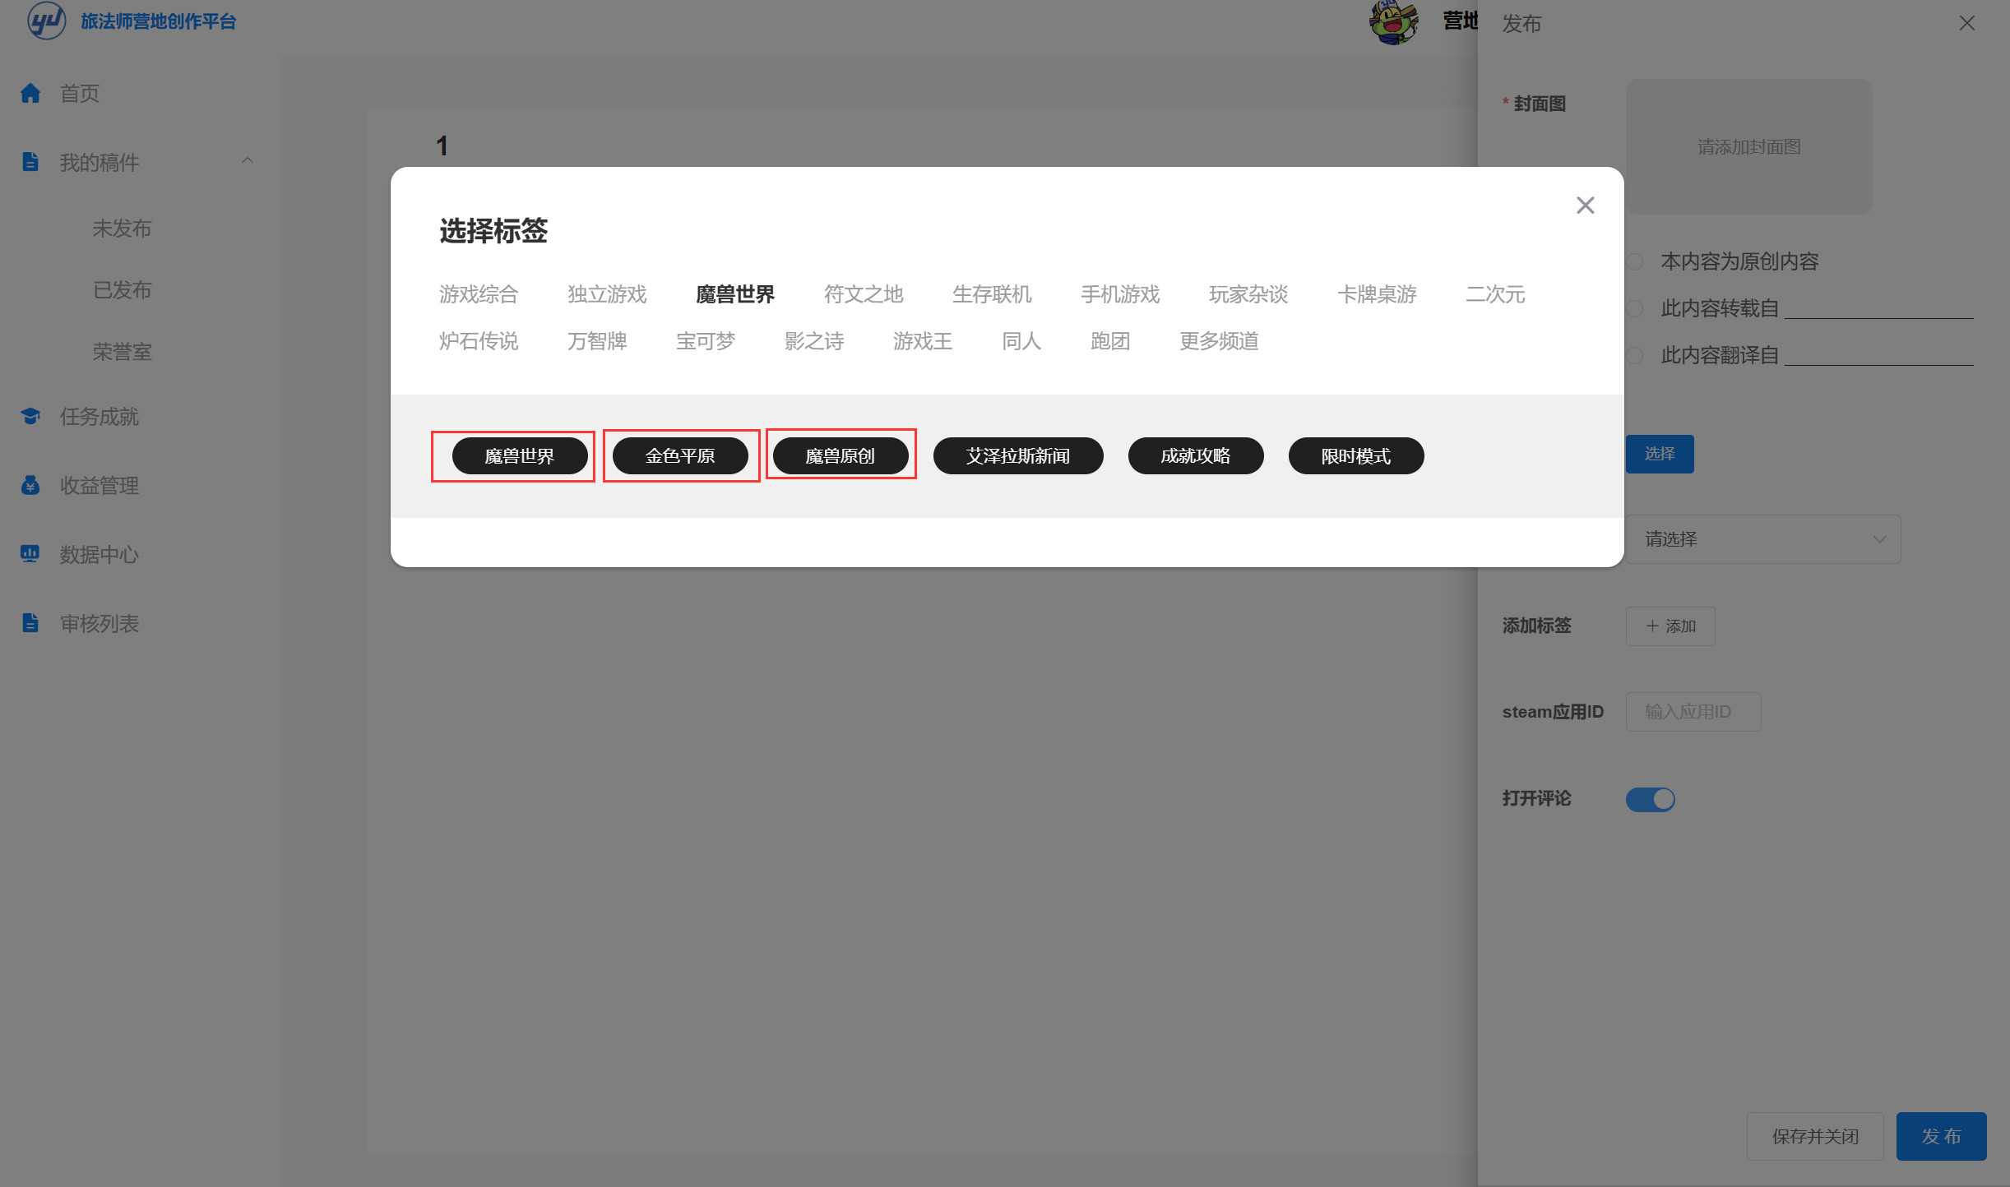The height and width of the screenshot is (1187, 2010).
Task: Choose the 金色平原 tag pill
Action: click(x=680, y=455)
